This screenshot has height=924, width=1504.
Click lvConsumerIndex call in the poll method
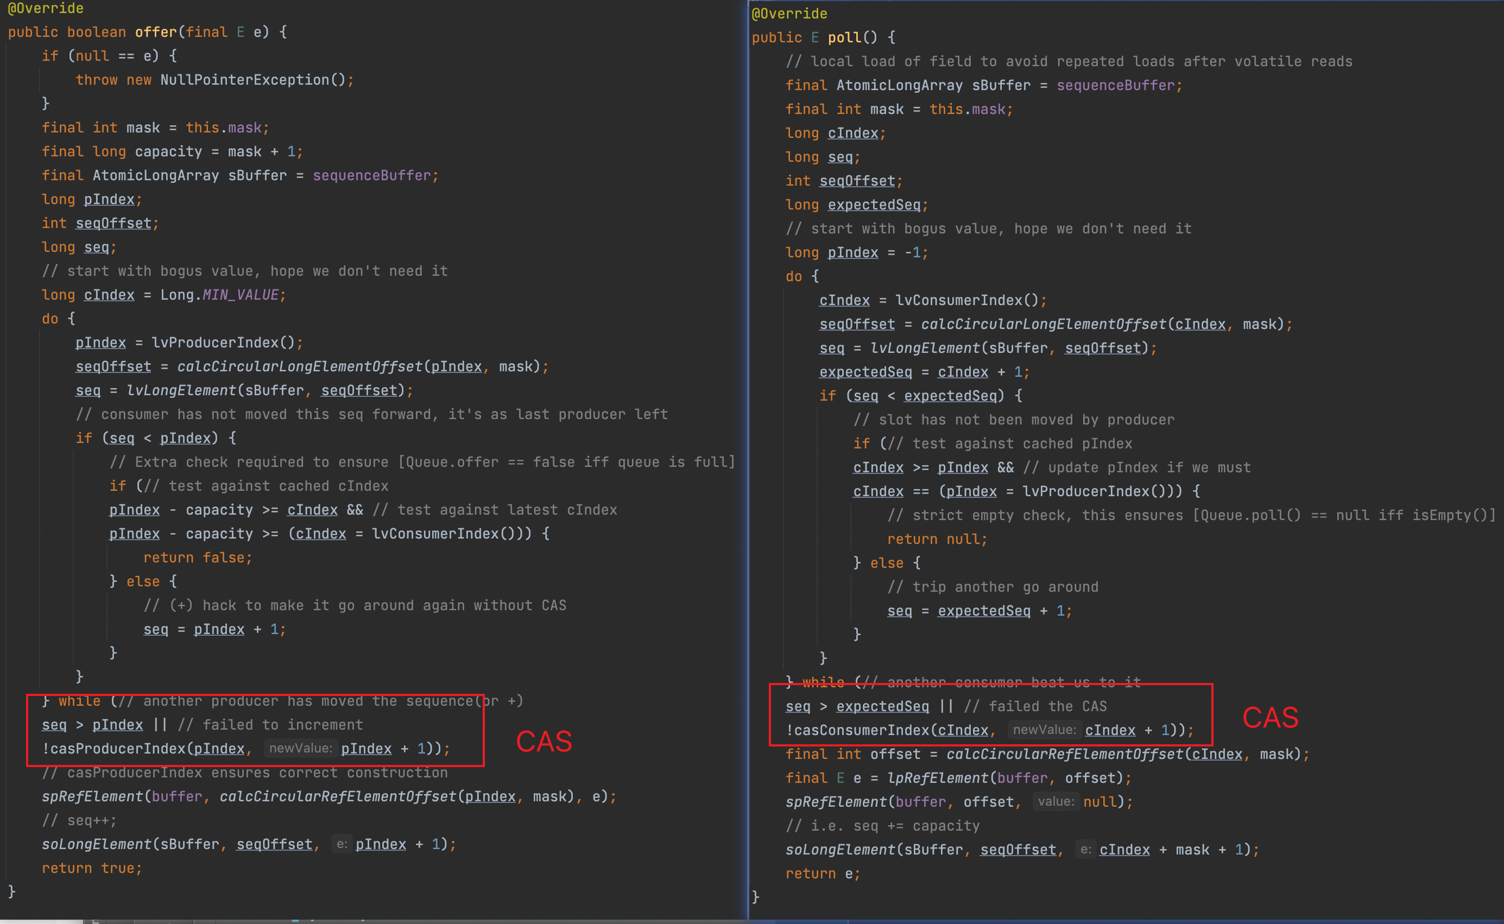[x=958, y=300]
